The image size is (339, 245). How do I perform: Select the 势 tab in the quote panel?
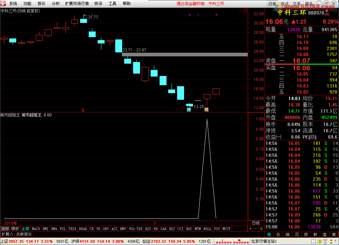point(306,234)
